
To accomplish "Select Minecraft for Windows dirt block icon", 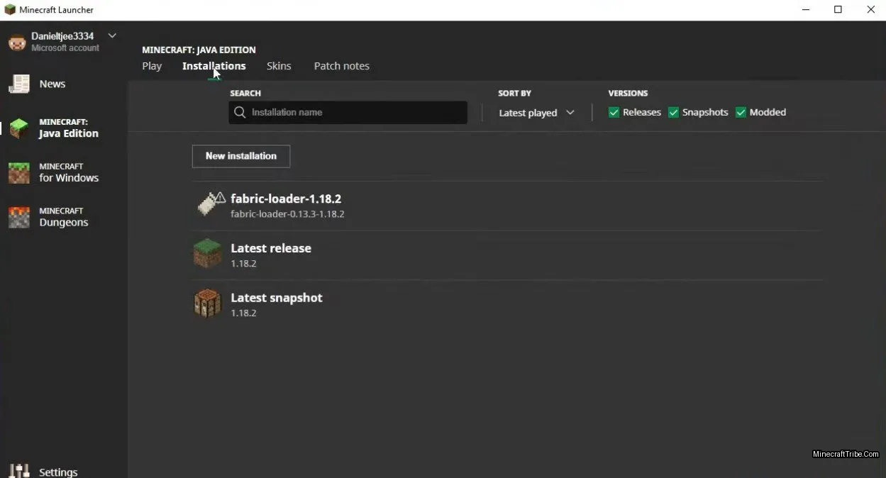I will tap(19, 173).
